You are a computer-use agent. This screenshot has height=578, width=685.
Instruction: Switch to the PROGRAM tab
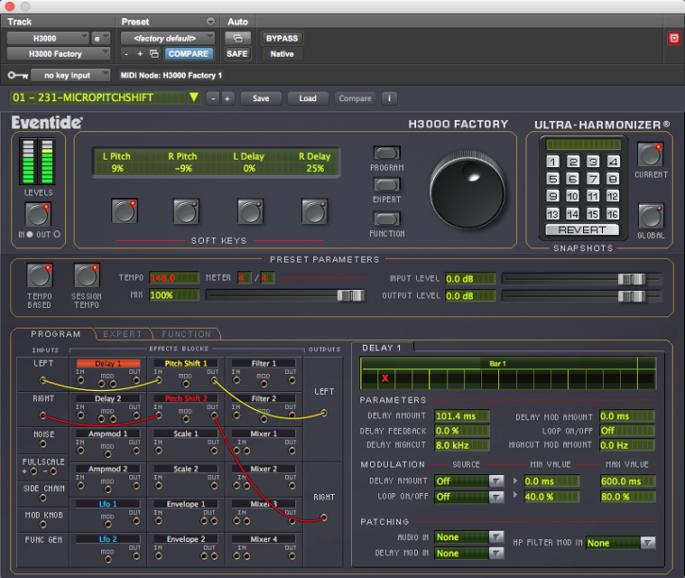click(x=56, y=334)
